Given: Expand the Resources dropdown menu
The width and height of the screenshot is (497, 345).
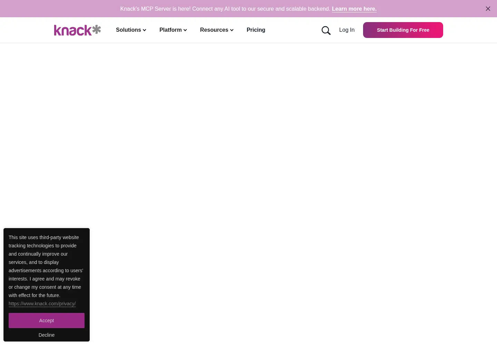Looking at the screenshot, I should (217, 30).
